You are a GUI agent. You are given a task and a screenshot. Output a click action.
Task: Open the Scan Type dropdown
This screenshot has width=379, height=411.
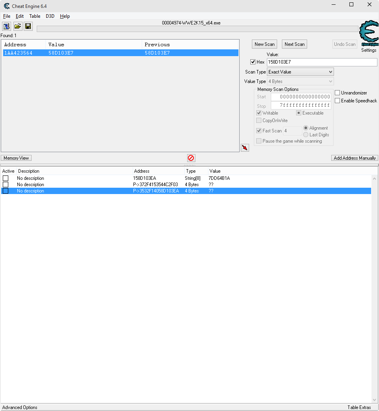tap(300, 72)
